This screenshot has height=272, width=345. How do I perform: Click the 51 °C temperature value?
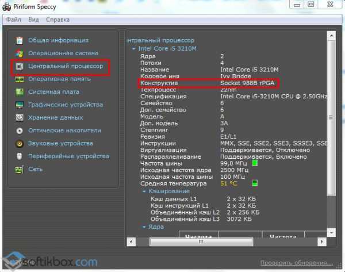[229, 183]
